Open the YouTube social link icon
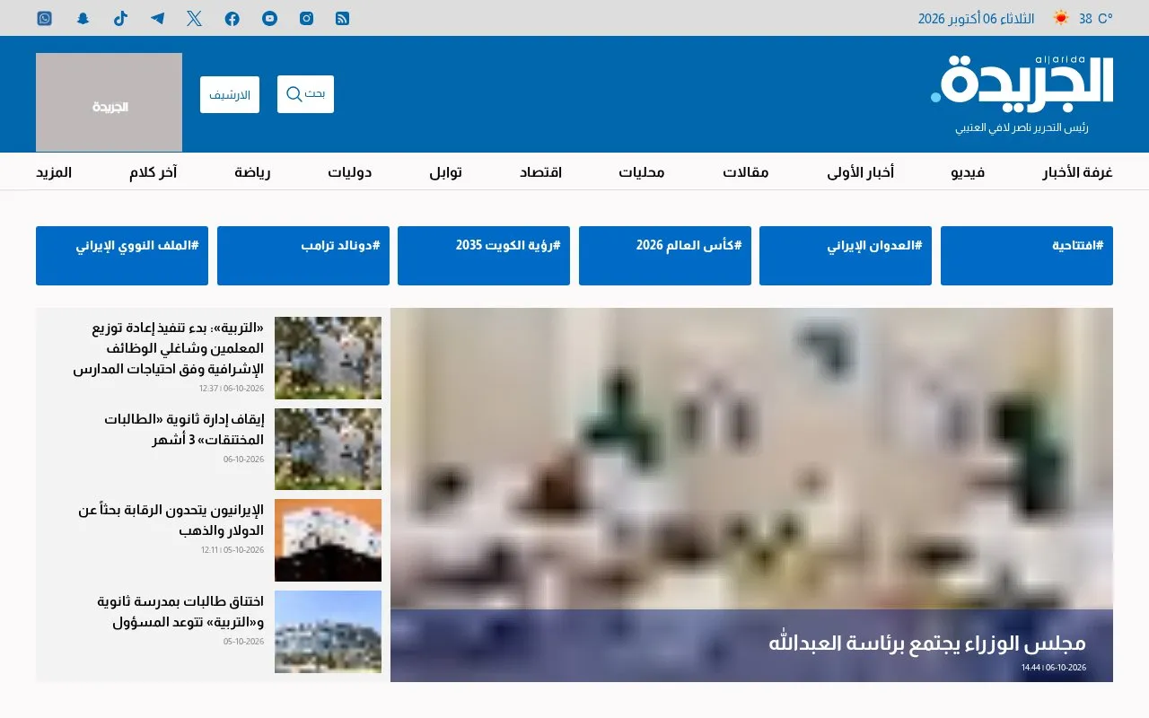Screen dimensions: 1149x718 point(270,18)
